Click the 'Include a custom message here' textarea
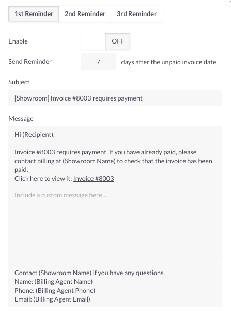Image resolution: width=231 pixels, height=315 pixels. pos(115,227)
